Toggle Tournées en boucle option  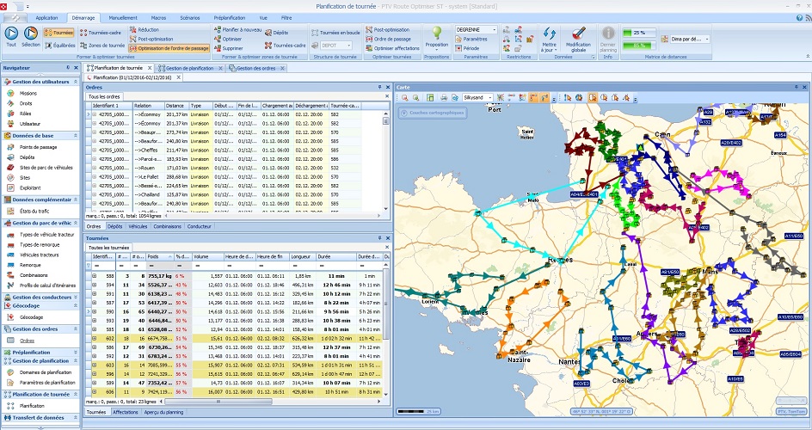pos(336,33)
